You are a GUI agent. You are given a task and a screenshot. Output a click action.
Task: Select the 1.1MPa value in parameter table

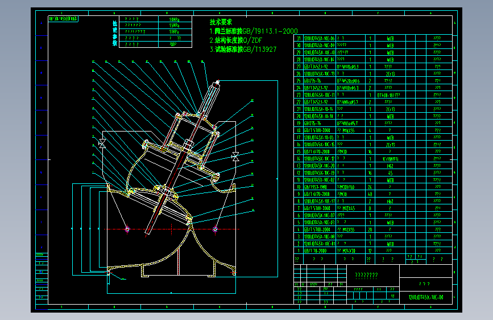coord(174,32)
